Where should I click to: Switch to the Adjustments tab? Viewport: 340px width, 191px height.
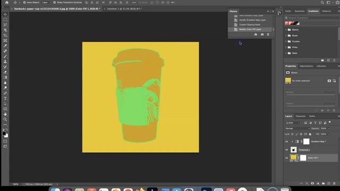click(306, 66)
